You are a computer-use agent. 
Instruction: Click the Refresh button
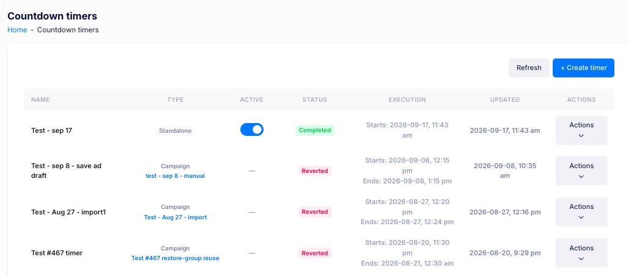pyautogui.click(x=529, y=68)
